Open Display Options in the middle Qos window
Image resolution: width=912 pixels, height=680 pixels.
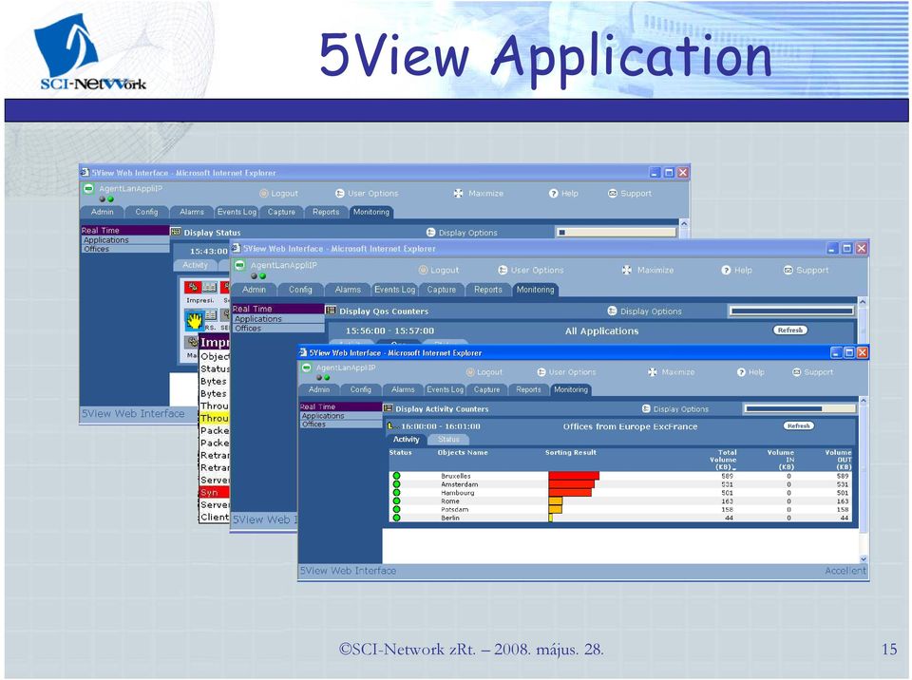(x=644, y=312)
